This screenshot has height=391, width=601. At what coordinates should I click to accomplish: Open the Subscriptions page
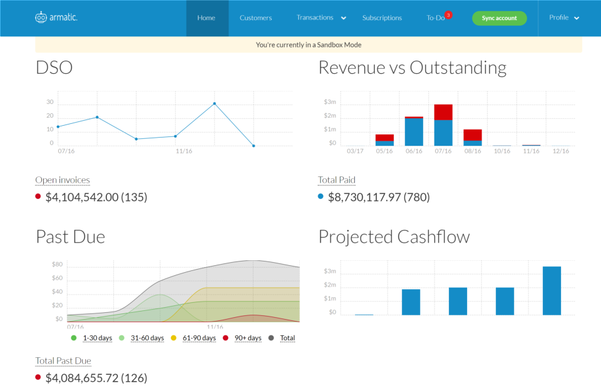[382, 18]
